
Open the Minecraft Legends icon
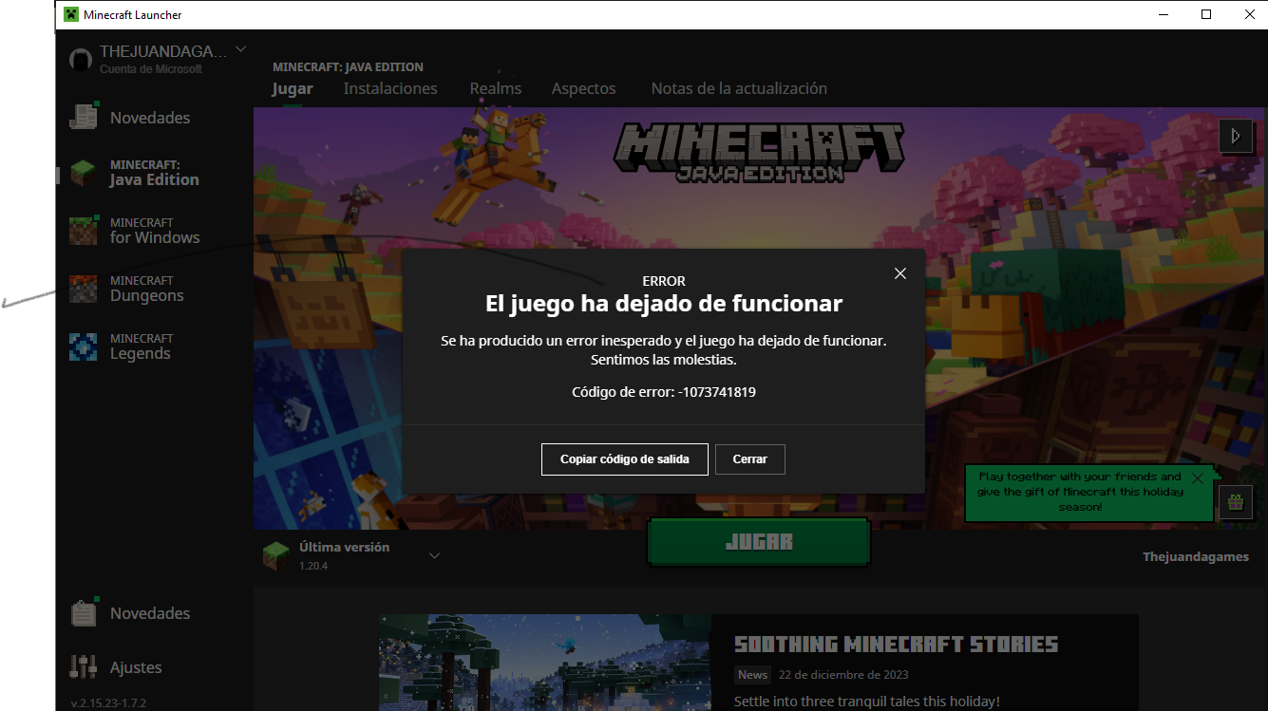click(84, 346)
